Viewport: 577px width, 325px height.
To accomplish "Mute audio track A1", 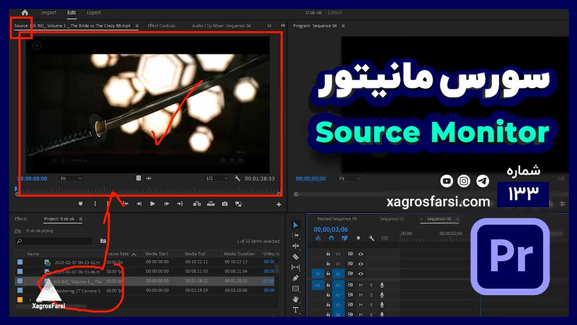I will click(x=361, y=285).
